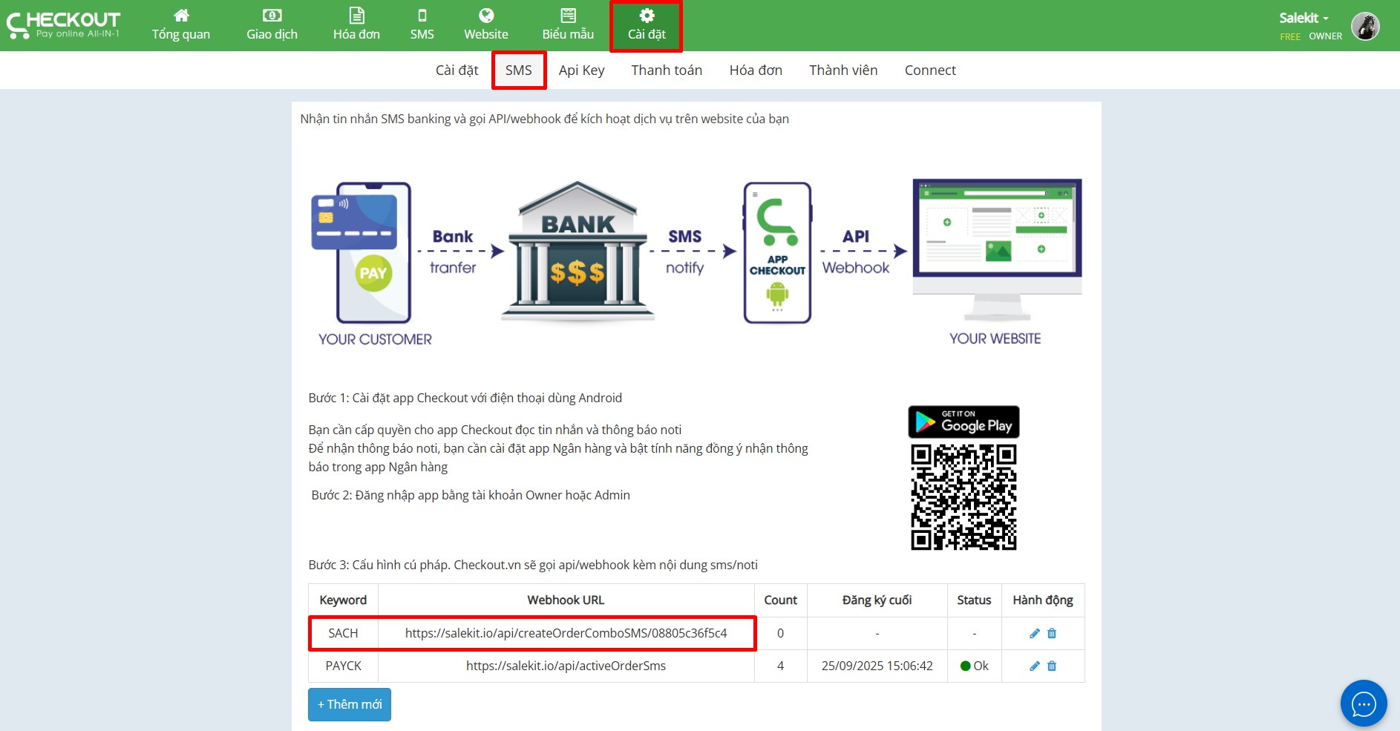The height and width of the screenshot is (731, 1400).
Task: Delete the SACH keyword with trash icon
Action: pyautogui.click(x=1052, y=633)
